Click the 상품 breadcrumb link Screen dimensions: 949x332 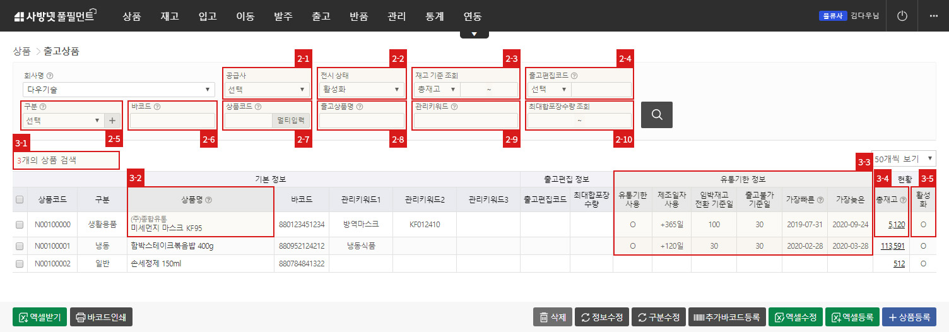(21, 50)
